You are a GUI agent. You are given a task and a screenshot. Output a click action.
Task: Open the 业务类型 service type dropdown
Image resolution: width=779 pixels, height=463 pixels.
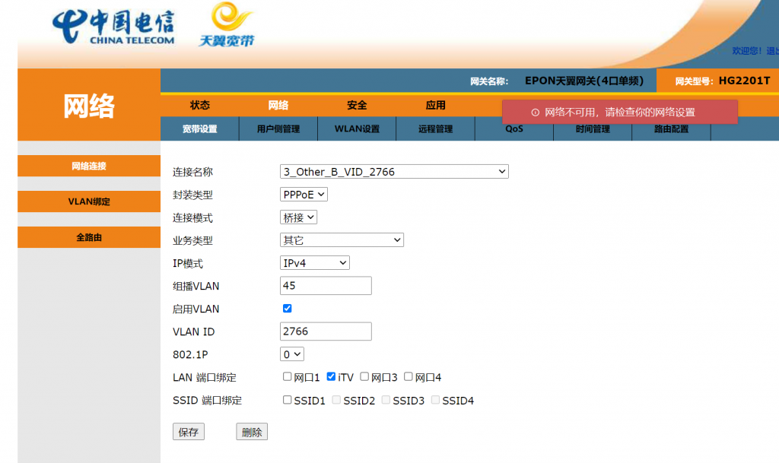point(342,240)
